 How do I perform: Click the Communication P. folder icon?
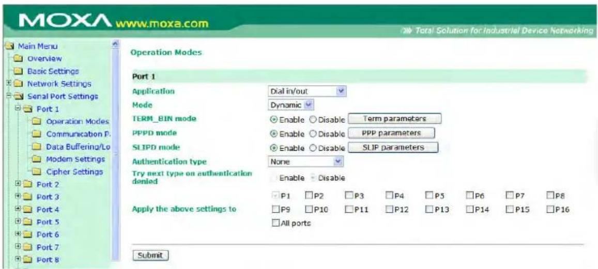[x=37, y=134]
